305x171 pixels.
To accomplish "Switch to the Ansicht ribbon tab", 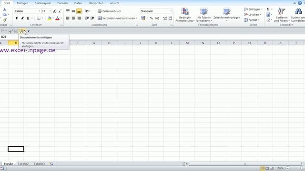I will pos(115,3).
